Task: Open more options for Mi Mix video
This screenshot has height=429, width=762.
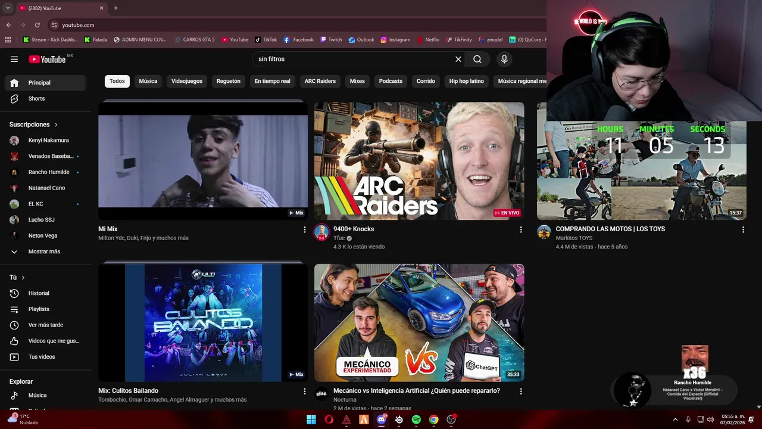Action: coord(305,229)
